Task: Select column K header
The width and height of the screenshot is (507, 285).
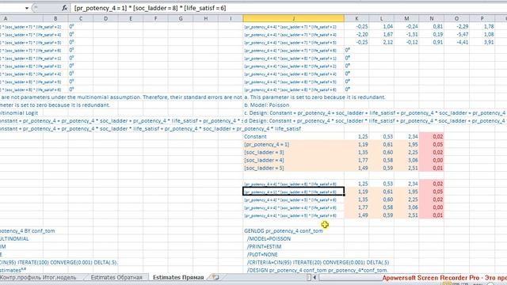Action: tap(356, 18)
